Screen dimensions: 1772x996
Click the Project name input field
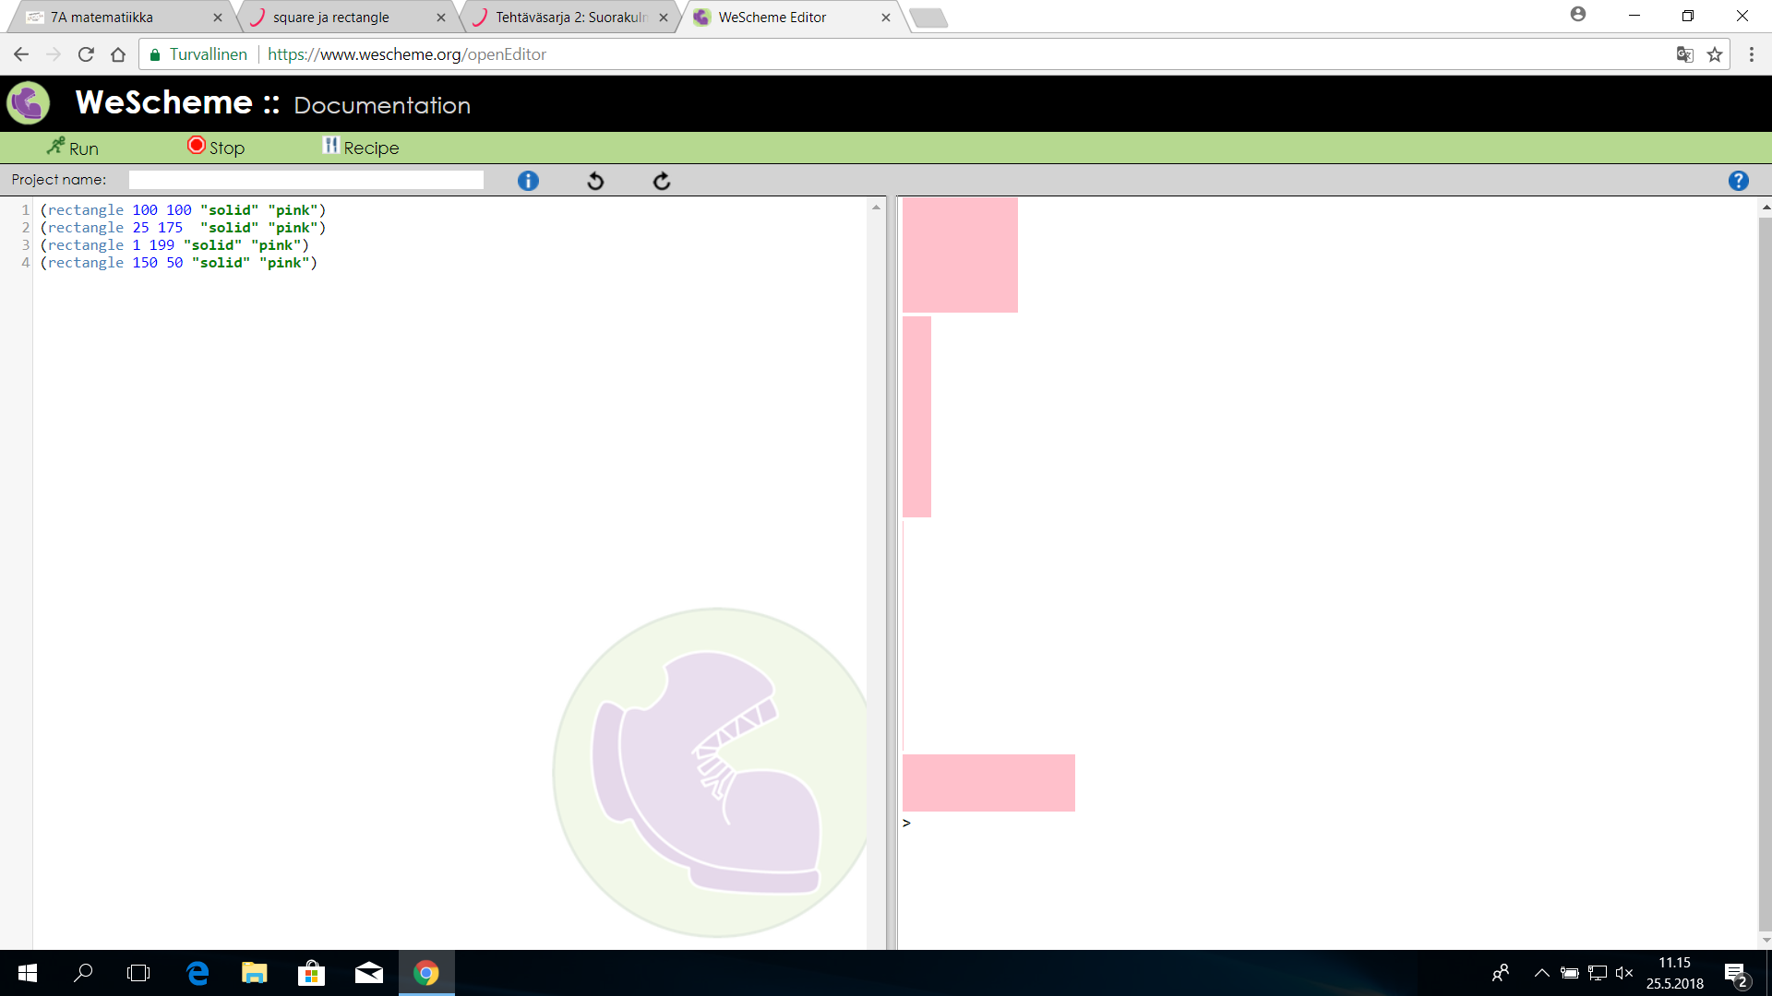pyautogui.click(x=305, y=180)
